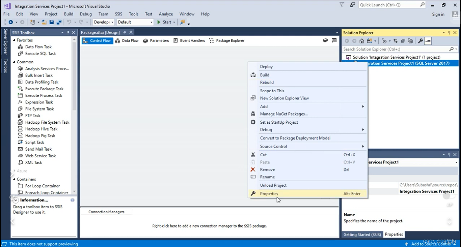This screenshot has width=461, height=247.
Task: Click the Properties wrench icon in Solution Explorer
Action: click(420, 40)
